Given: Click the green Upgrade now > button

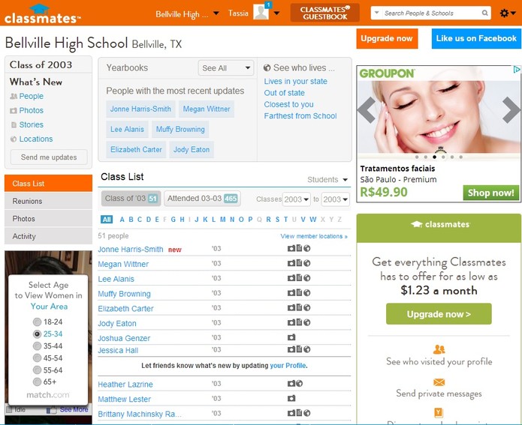Looking at the screenshot, I should pyautogui.click(x=439, y=314).
